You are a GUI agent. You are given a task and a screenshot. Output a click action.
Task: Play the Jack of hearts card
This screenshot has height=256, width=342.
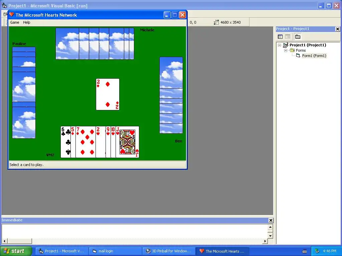[127, 142]
